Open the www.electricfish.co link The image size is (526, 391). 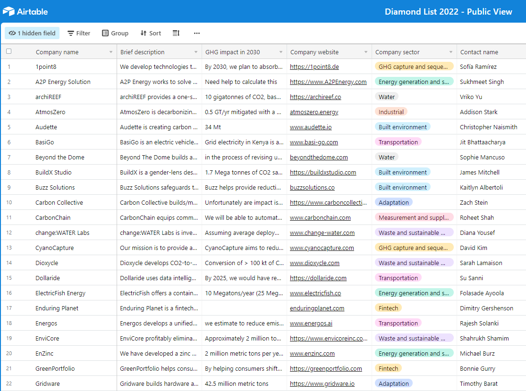pos(315,293)
